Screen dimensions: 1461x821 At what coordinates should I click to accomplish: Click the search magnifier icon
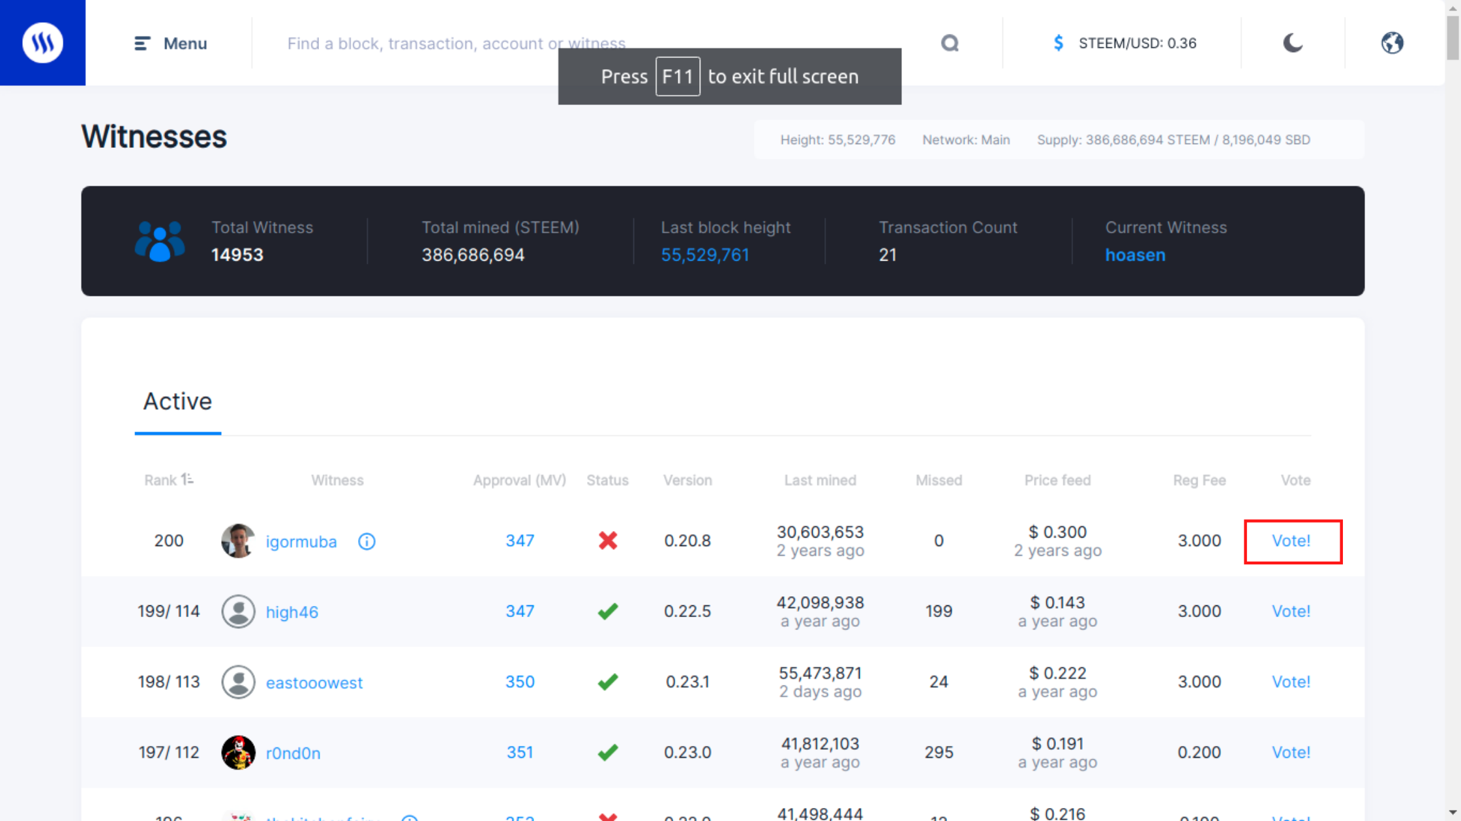[950, 43]
